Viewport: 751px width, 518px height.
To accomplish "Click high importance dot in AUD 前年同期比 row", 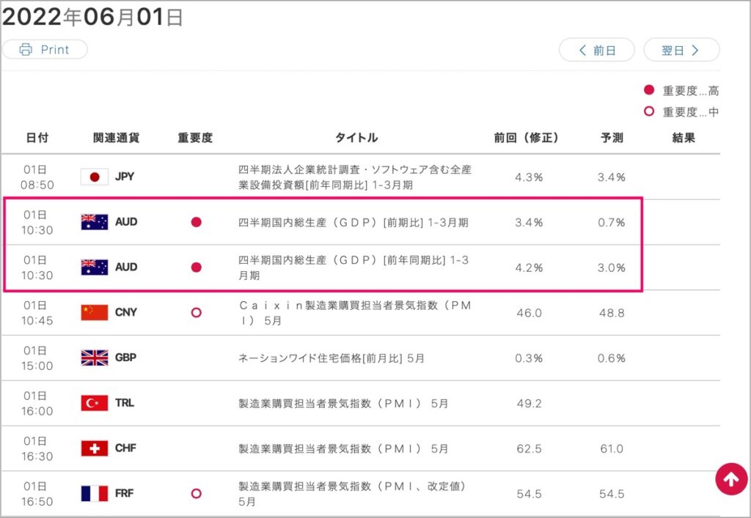I will 197,267.
